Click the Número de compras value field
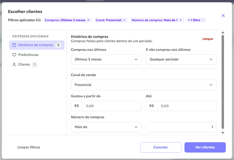Screen dimensions: 234x160 181,127
